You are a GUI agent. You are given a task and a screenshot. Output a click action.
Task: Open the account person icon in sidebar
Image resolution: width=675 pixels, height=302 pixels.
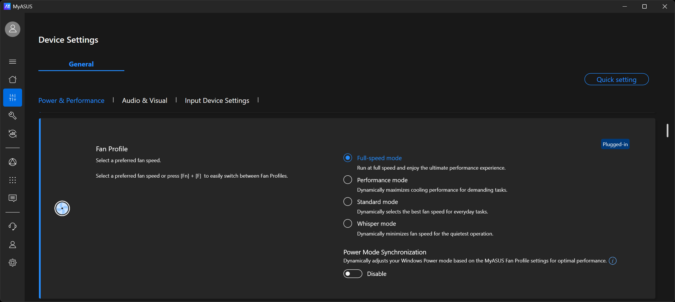click(x=13, y=244)
